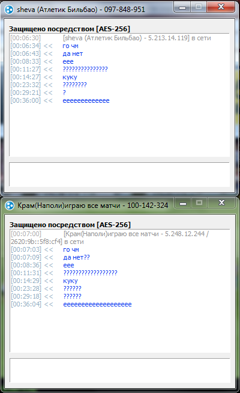
Task: Click the sheva 5.213.14.119 в сети status line
Action: click(x=137, y=38)
